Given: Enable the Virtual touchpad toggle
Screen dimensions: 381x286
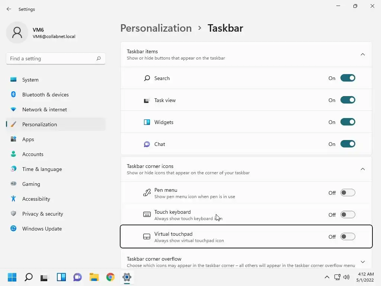Looking at the screenshot, I should click(x=348, y=237).
